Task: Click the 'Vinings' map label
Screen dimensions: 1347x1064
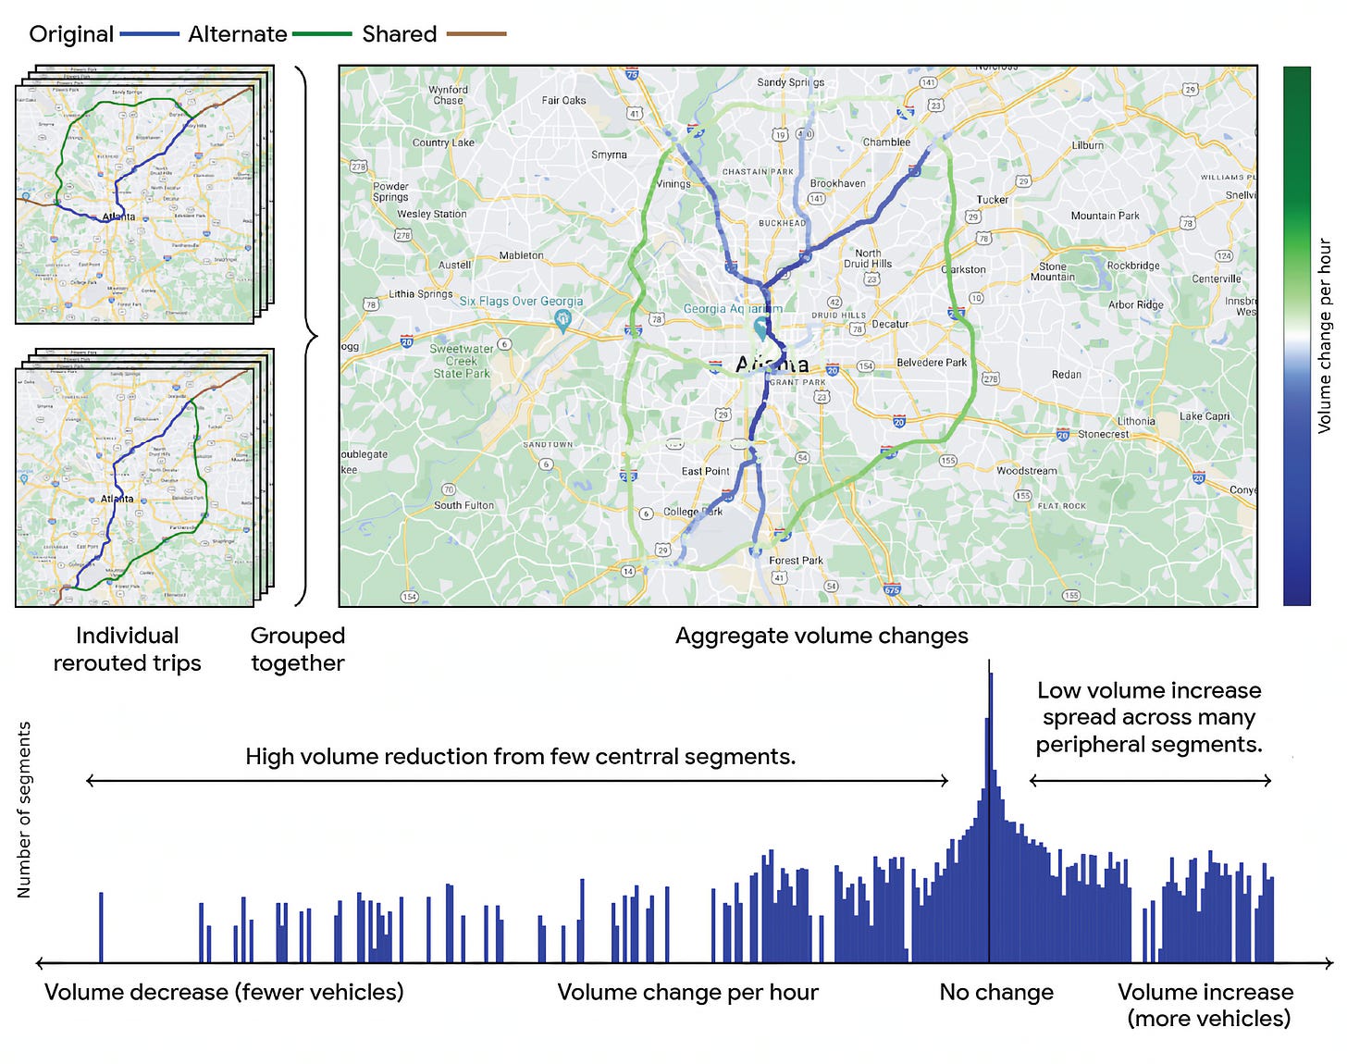Action: coord(673,184)
